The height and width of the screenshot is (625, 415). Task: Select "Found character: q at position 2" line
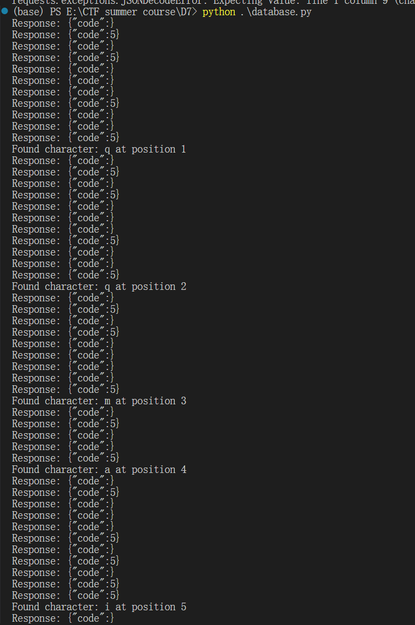pos(99,287)
